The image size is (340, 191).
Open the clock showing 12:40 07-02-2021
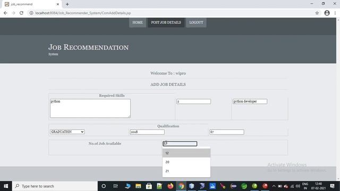click(x=318, y=186)
